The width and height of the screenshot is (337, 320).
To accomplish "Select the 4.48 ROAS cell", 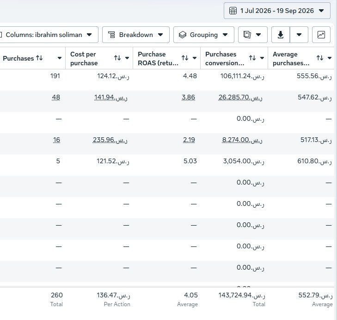I will (x=190, y=76).
